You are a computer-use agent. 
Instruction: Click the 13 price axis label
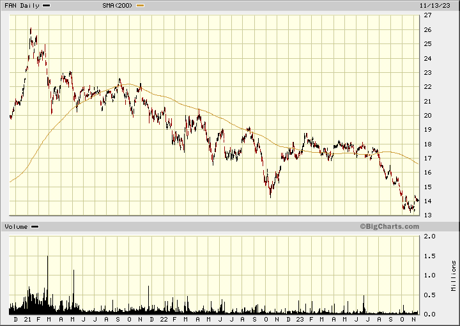[426, 215]
